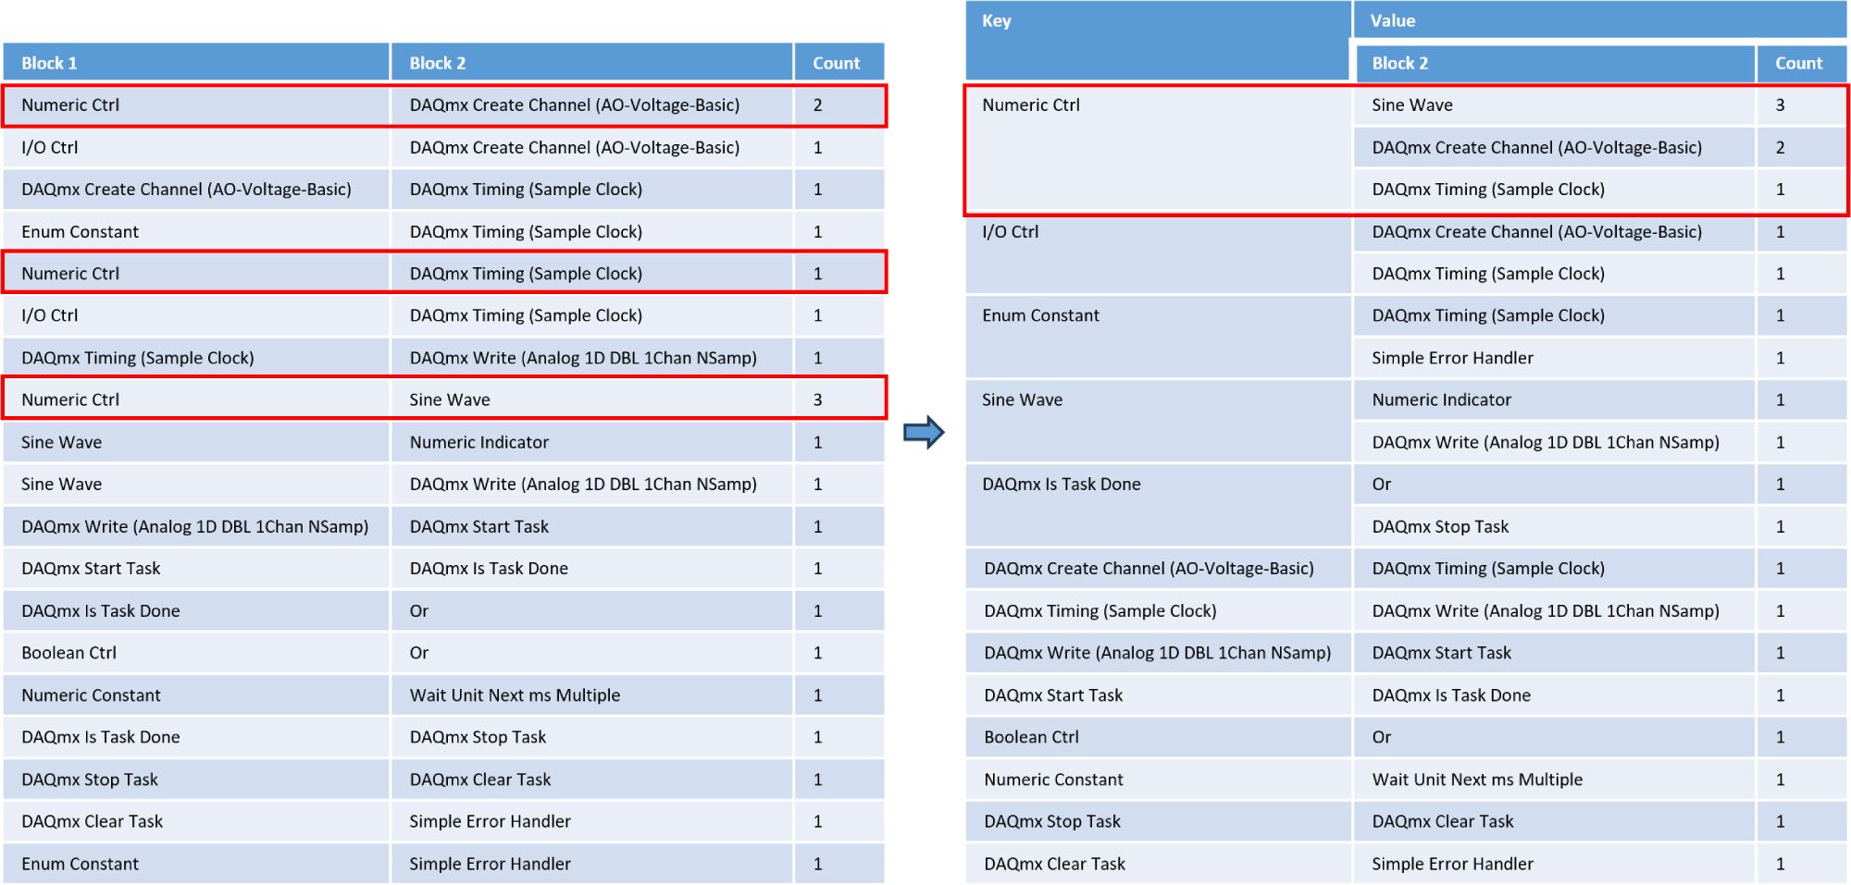Select Wait Unit Next ms Multiple in left table

pos(515,695)
